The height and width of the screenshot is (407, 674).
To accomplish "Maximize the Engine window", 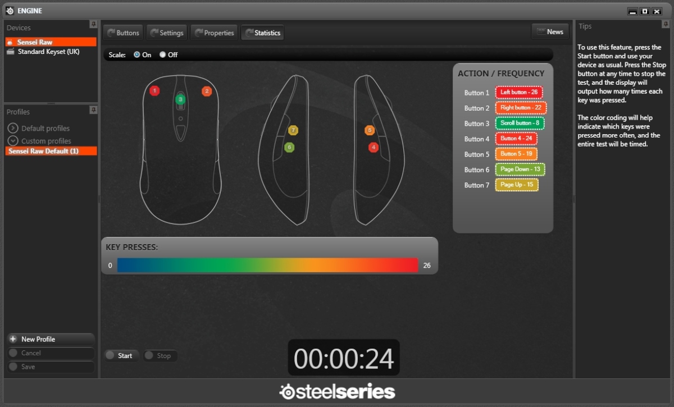I will click(x=645, y=11).
